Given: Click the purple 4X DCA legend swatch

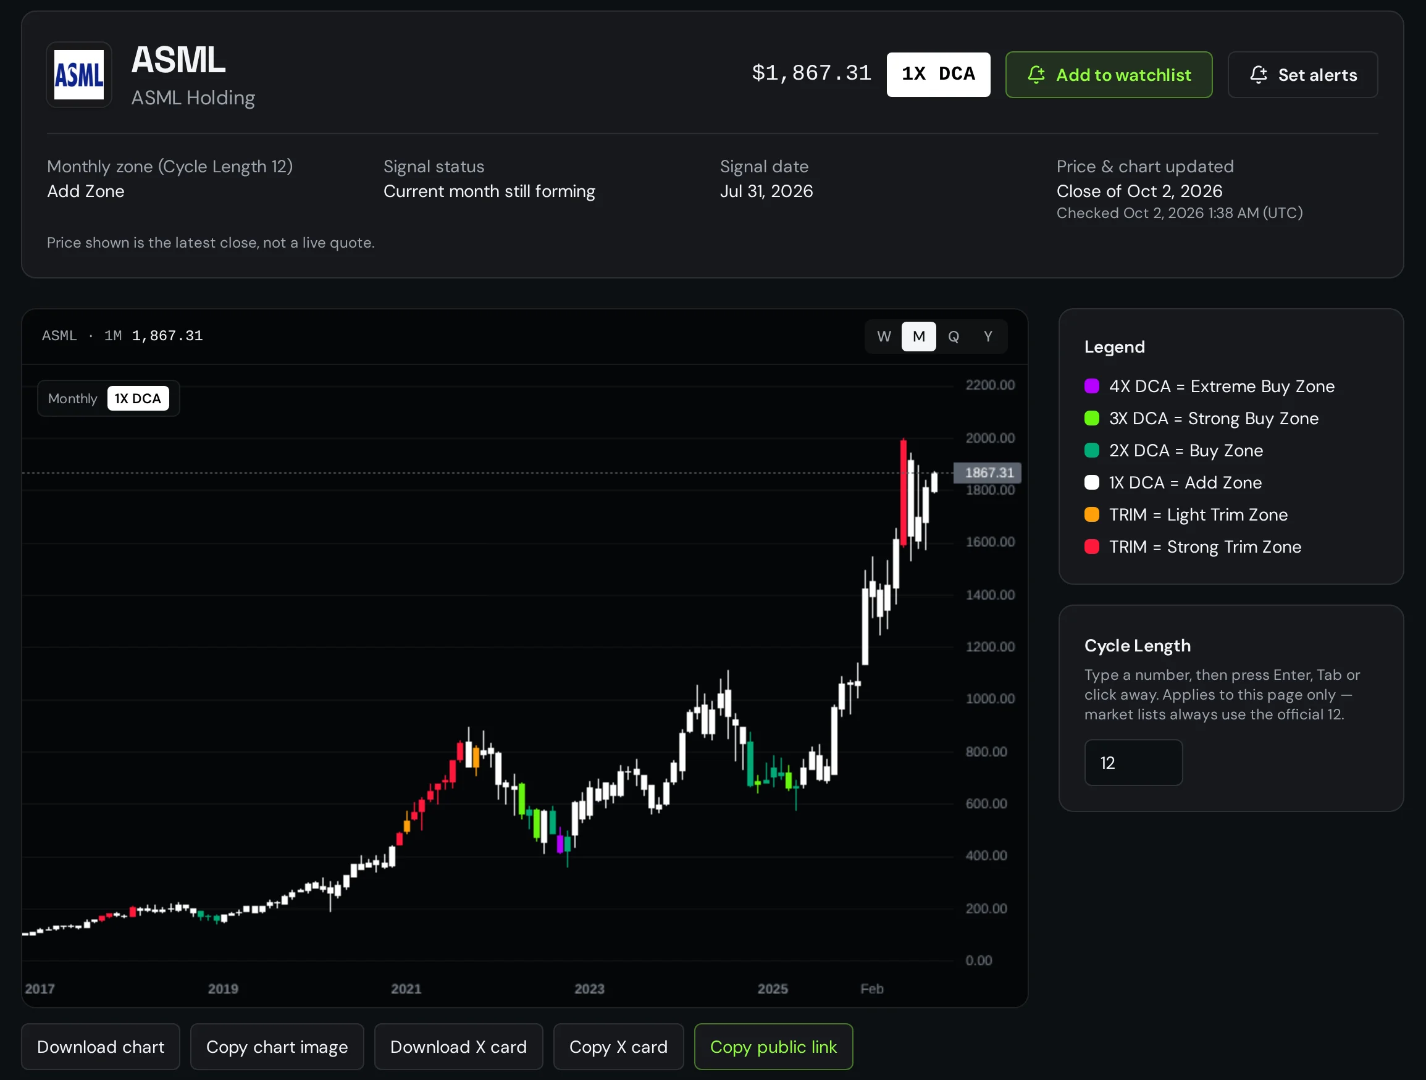Looking at the screenshot, I should click(1091, 386).
